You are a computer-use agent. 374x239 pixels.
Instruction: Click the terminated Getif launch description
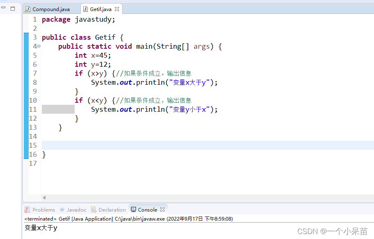point(128,219)
